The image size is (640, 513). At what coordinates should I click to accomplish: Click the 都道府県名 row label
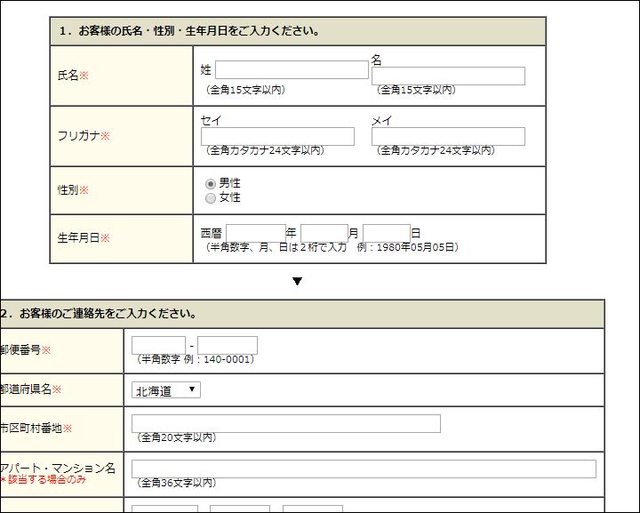[30, 389]
